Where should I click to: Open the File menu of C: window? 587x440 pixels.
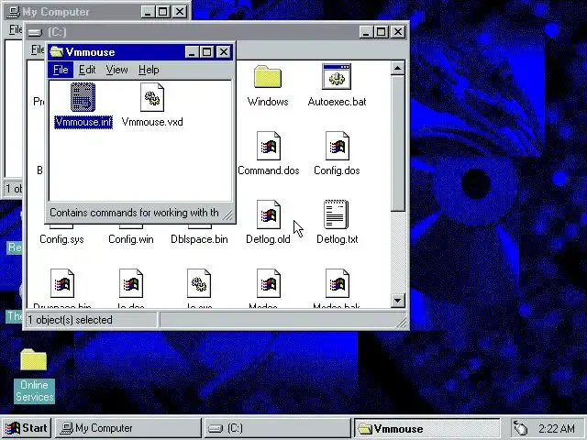(38, 49)
